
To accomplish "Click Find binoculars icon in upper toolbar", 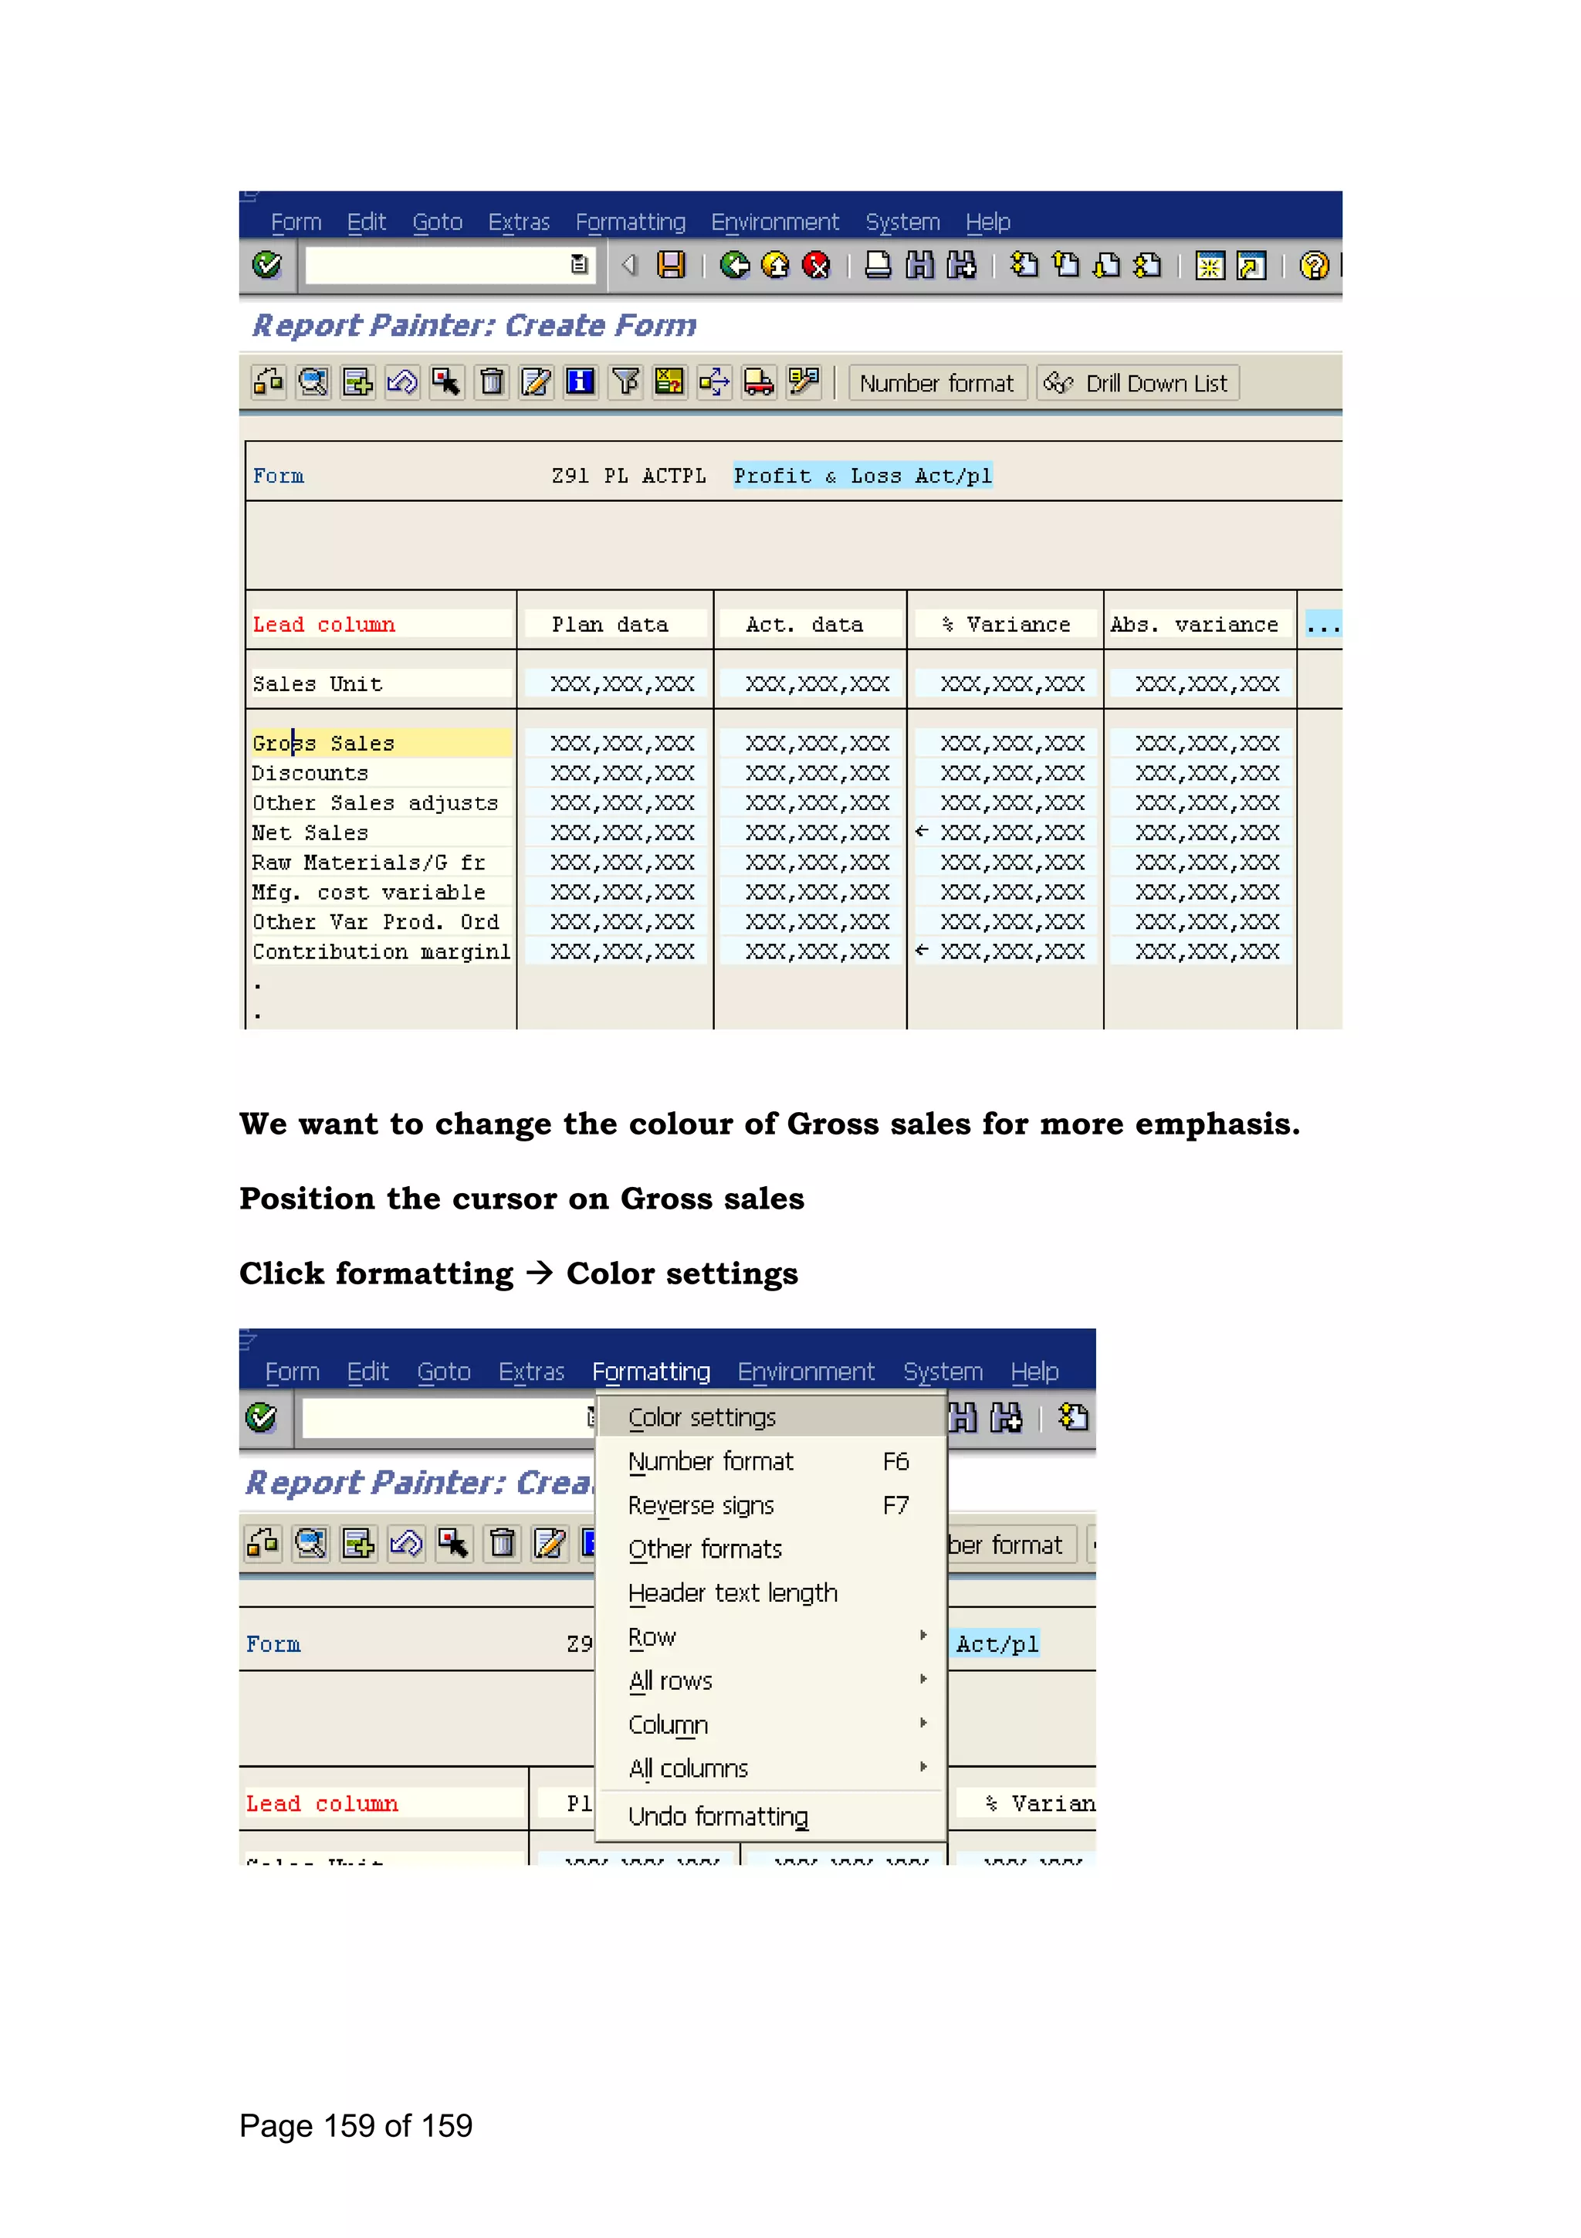I will [919, 265].
